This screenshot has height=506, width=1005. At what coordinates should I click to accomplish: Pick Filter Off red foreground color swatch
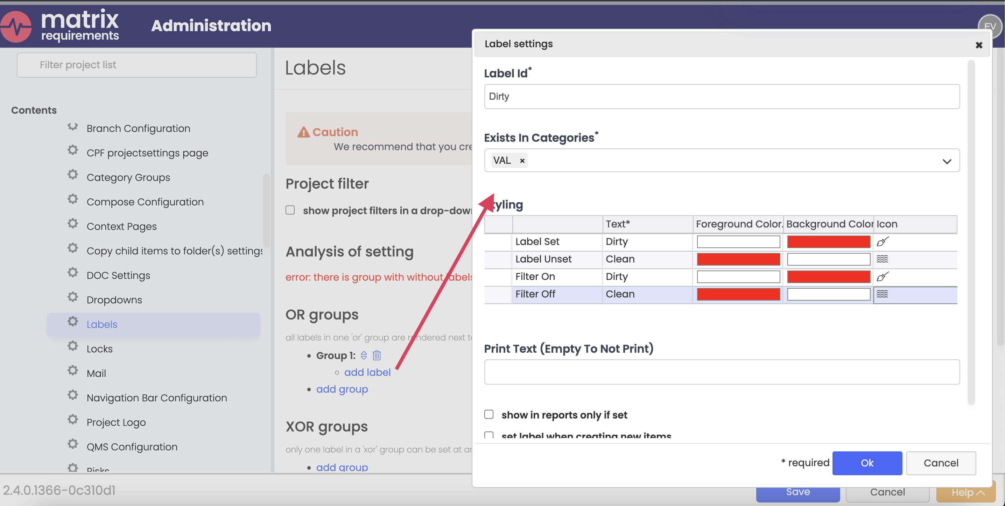pos(738,294)
